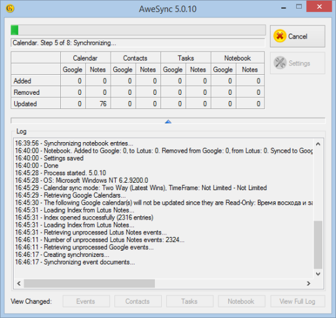The height and width of the screenshot is (318, 336).
Task: Click the sync status text field
Action: tap(138, 43)
